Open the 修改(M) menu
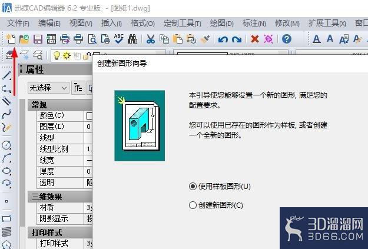Viewport: 368px width, 249px height. click(x=287, y=24)
